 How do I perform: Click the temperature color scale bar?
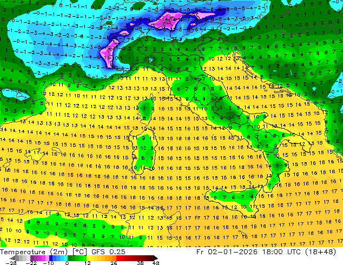(x=83, y=258)
